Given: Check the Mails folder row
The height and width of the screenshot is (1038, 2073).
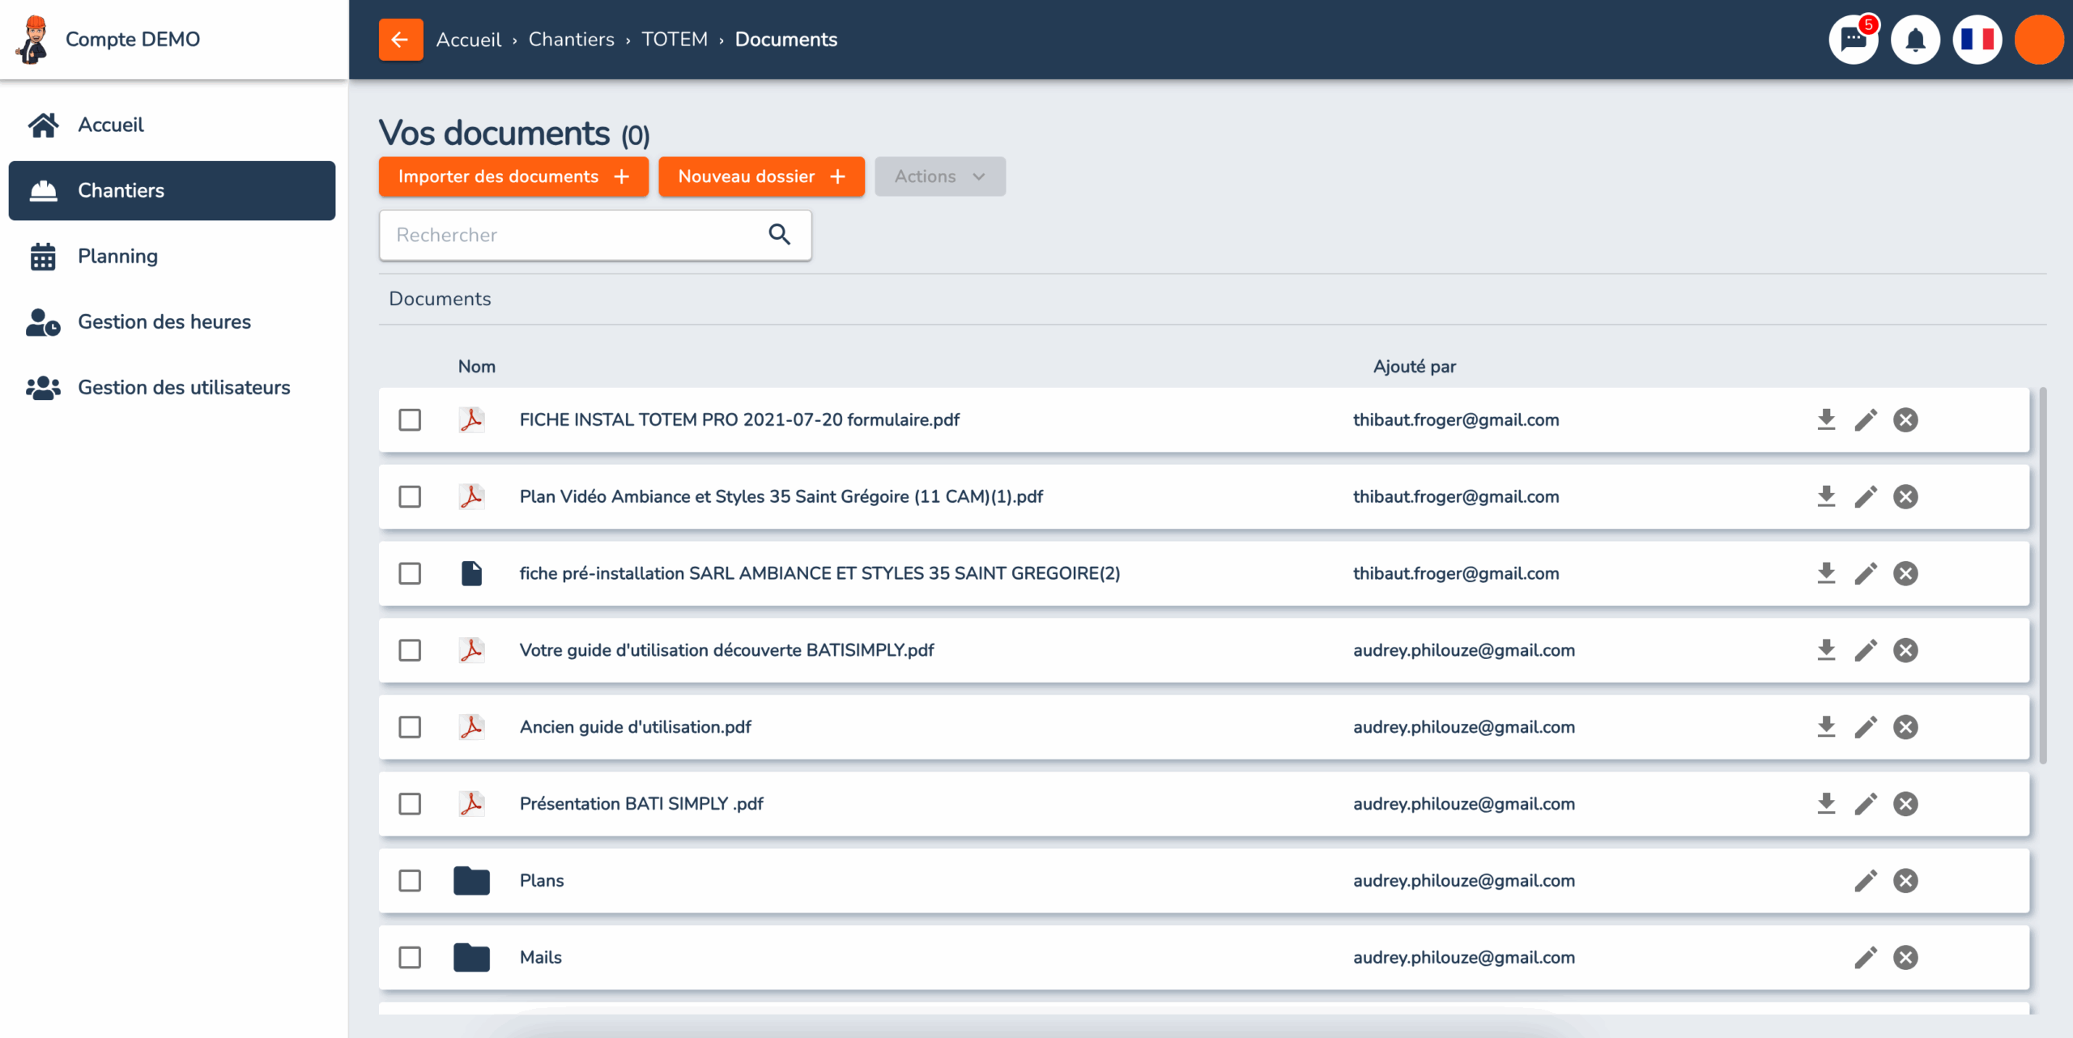Looking at the screenshot, I should pos(410,958).
